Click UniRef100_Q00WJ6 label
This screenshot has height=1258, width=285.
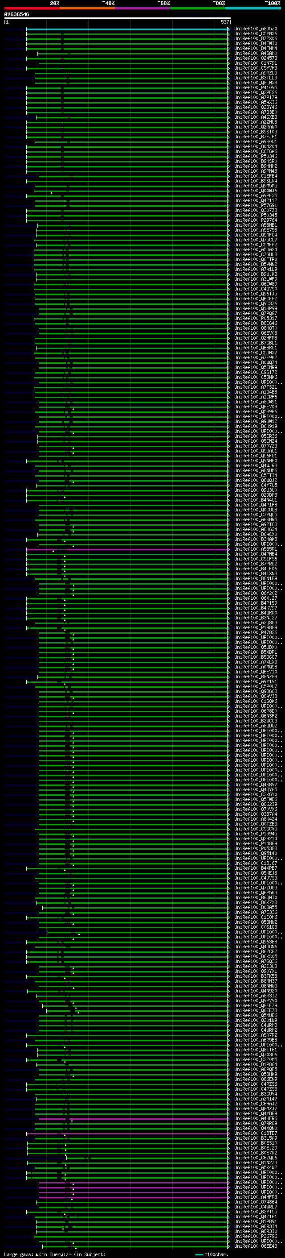click(x=256, y=191)
